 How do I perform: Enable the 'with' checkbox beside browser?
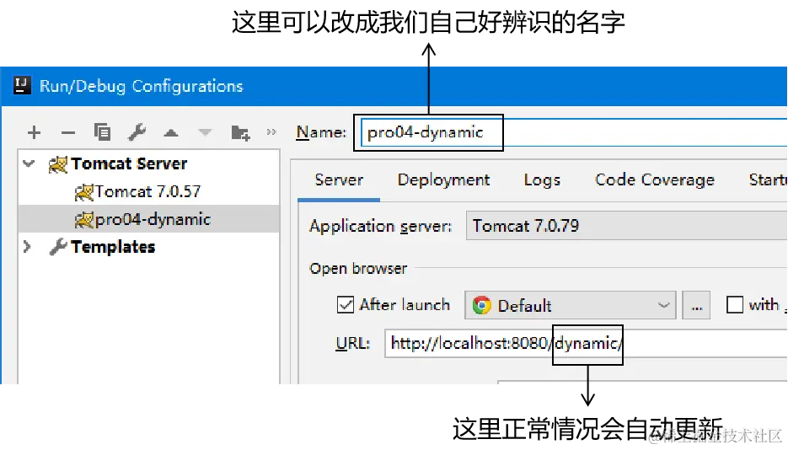click(735, 304)
